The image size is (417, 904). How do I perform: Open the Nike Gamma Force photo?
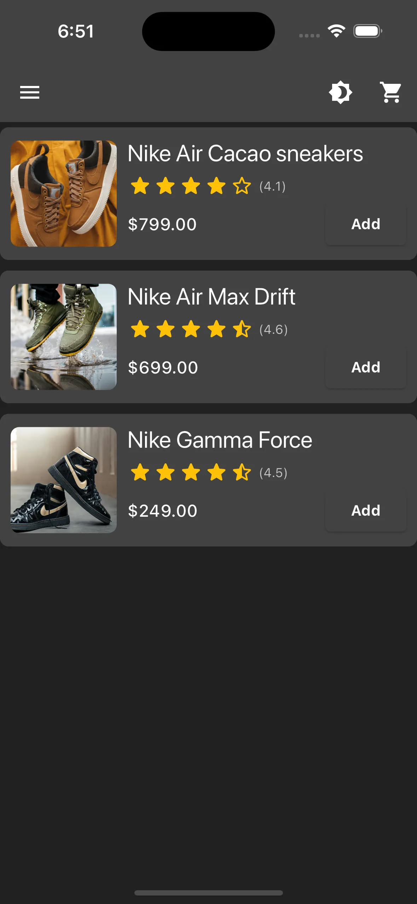(x=64, y=480)
